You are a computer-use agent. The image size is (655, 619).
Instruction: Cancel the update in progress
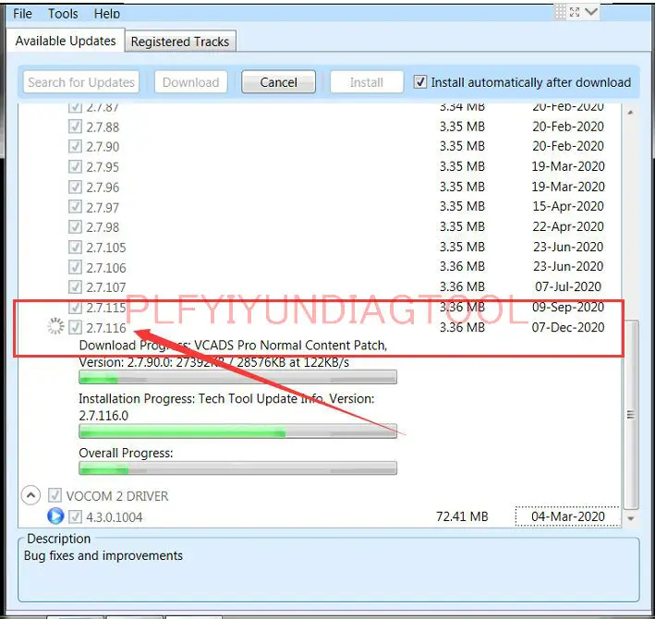tap(279, 82)
